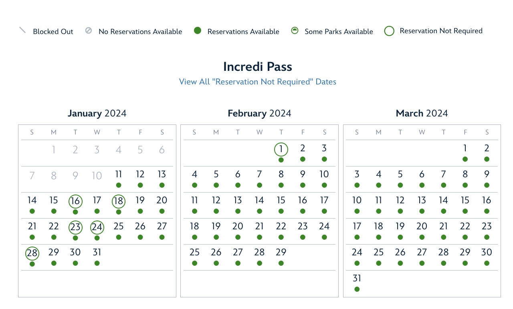The height and width of the screenshot is (309, 513).
Task: Select January 24 circled date
Action: pos(97,227)
